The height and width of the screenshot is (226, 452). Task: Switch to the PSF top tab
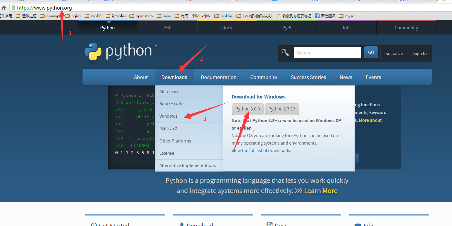(167, 28)
